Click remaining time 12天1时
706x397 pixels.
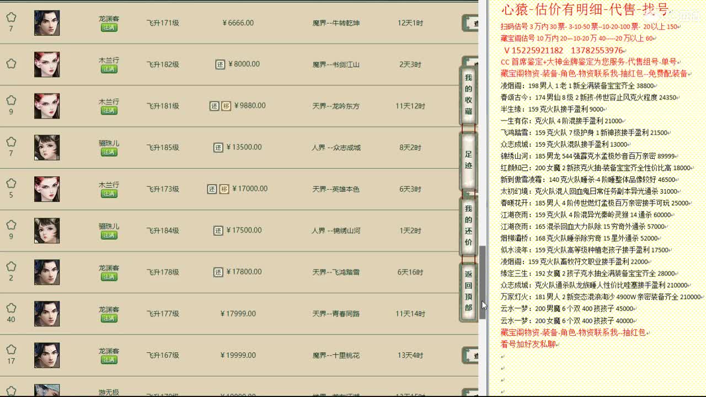[410, 23]
